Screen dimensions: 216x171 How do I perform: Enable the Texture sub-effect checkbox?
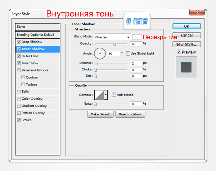pos(23,84)
